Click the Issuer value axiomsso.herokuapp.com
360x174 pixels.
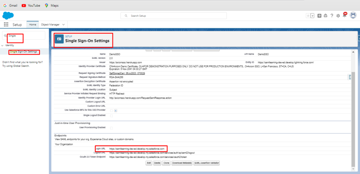(126, 63)
